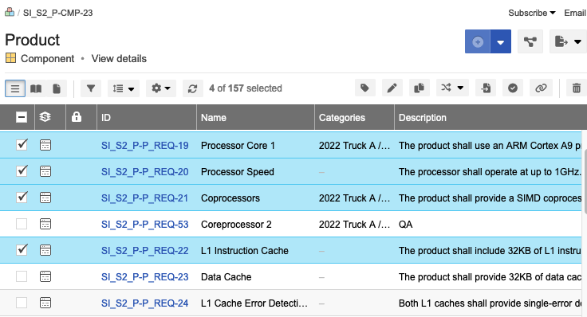
Task: Click the View details link
Action: (119, 59)
